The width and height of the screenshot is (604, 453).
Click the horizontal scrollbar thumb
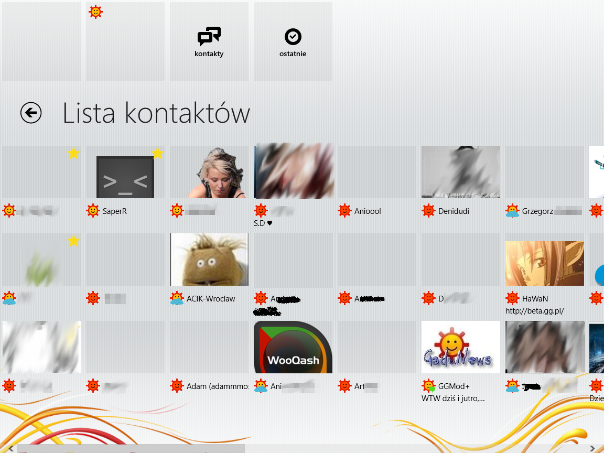pyautogui.click(x=131, y=449)
